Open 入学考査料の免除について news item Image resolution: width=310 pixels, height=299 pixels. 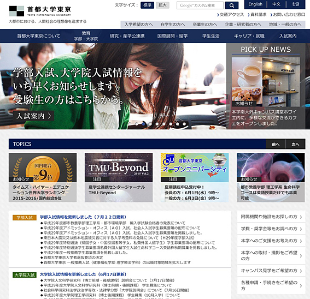click(118, 238)
